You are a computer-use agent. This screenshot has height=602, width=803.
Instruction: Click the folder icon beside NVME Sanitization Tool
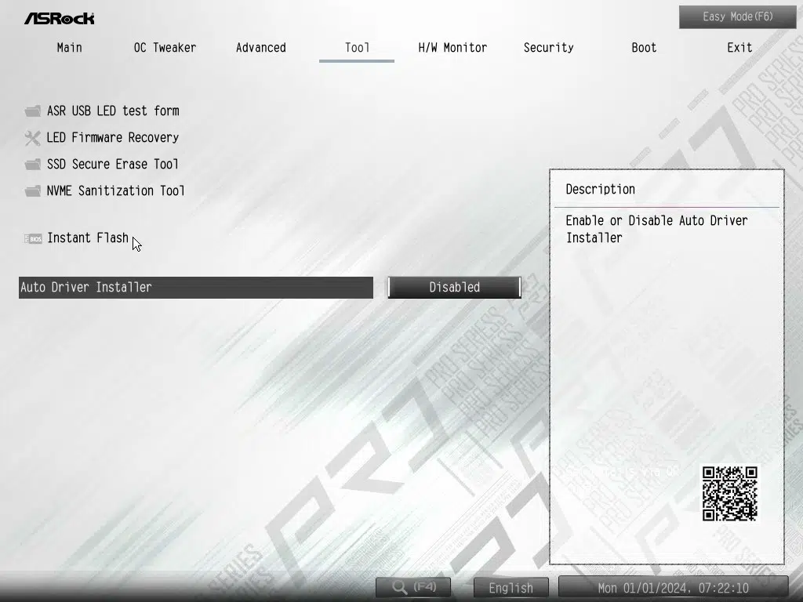coord(32,191)
